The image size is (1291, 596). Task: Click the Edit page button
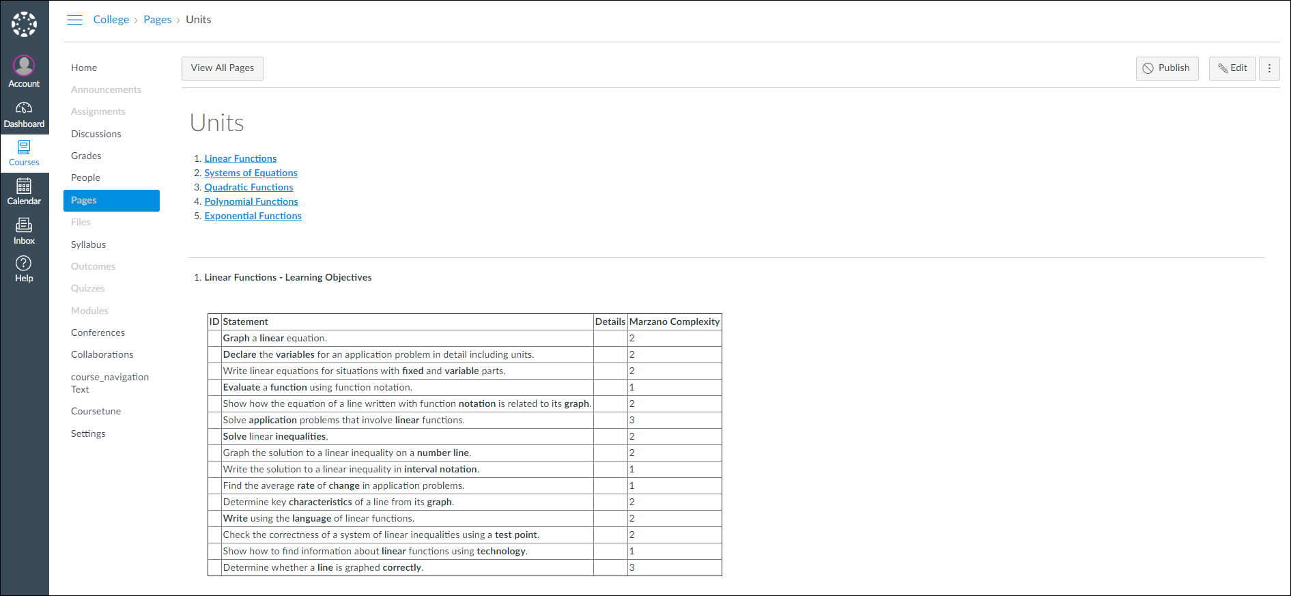click(1232, 68)
